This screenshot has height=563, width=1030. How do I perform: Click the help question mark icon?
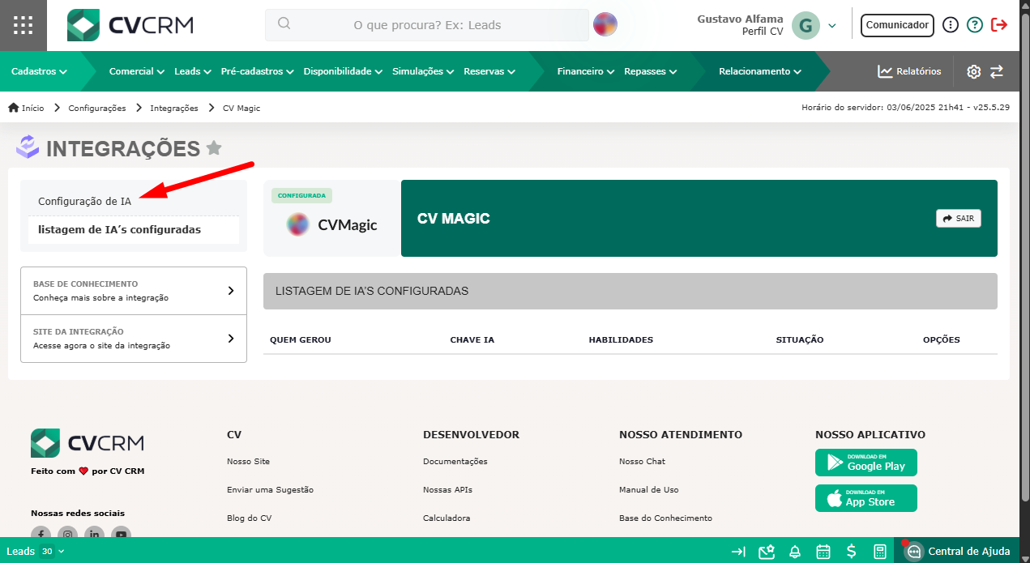[975, 25]
